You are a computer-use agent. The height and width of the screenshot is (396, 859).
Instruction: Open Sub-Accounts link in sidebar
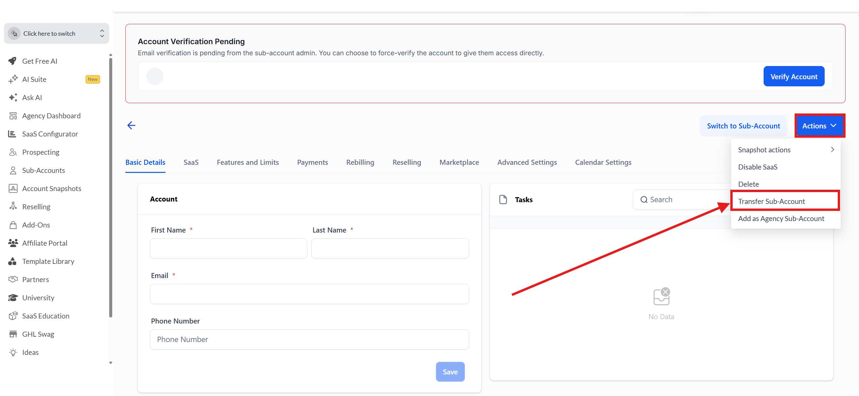click(x=43, y=170)
